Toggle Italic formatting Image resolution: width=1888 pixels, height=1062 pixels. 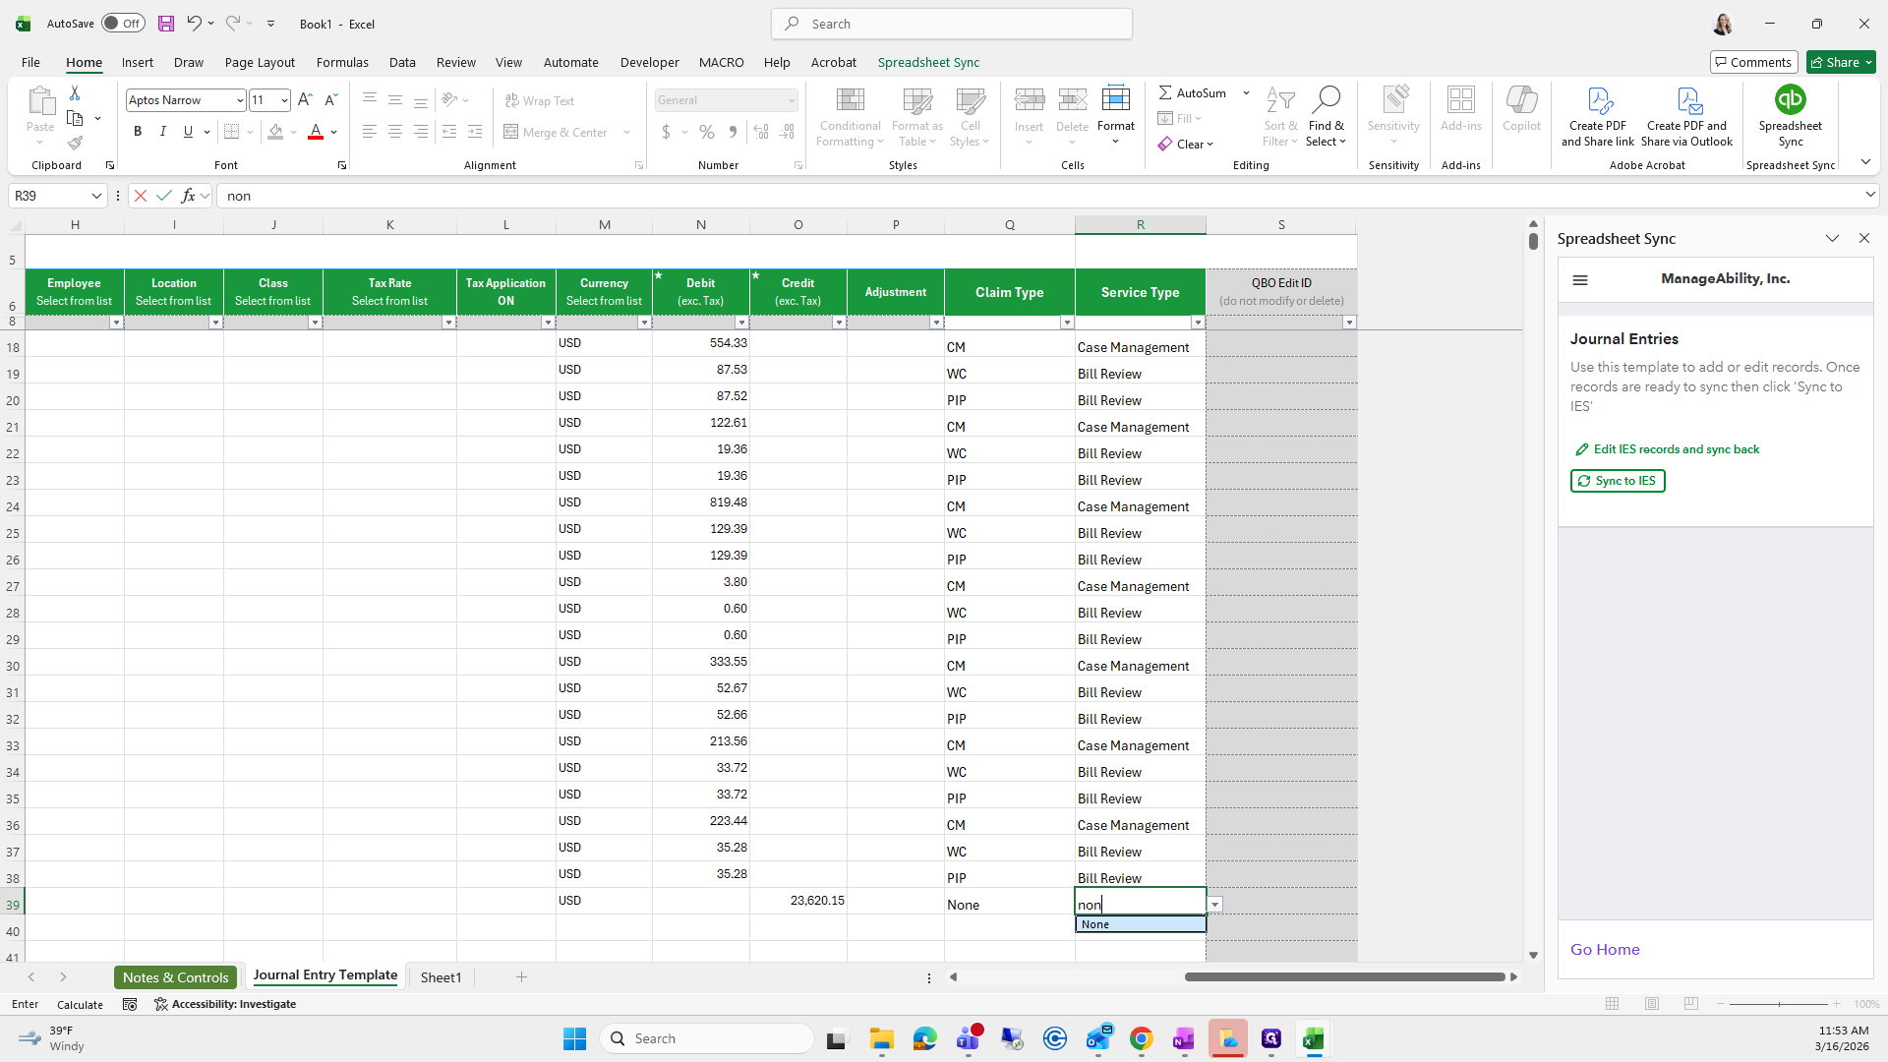pyautogui.click(x=163, y=132)
